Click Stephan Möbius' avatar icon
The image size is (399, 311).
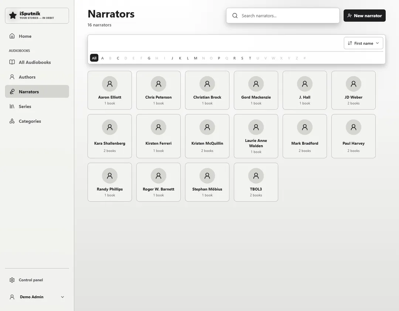tap(207, 175)
